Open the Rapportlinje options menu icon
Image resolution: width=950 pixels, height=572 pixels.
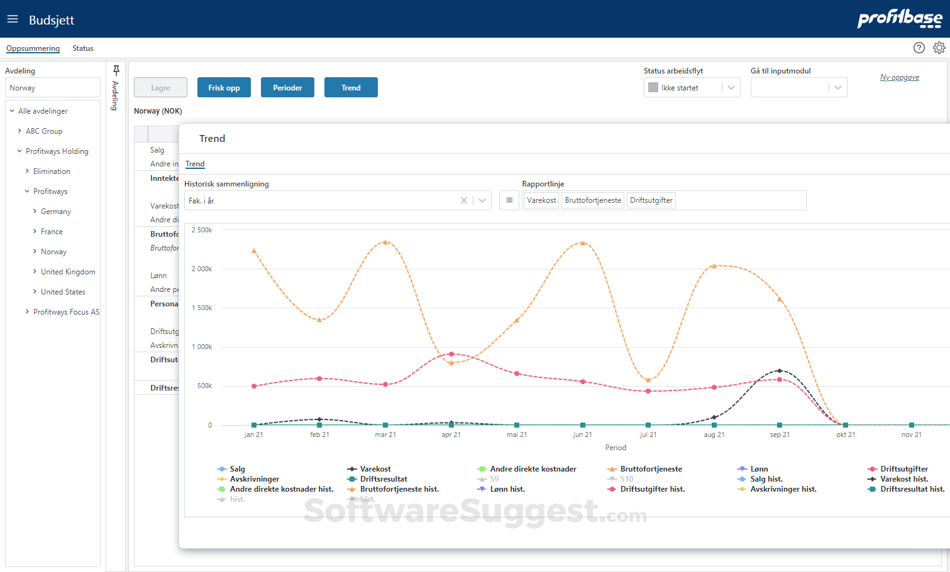click(509, 200)
